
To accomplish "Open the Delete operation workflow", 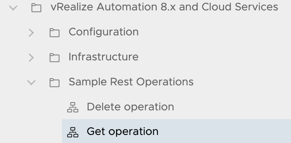I will point(130,107).
